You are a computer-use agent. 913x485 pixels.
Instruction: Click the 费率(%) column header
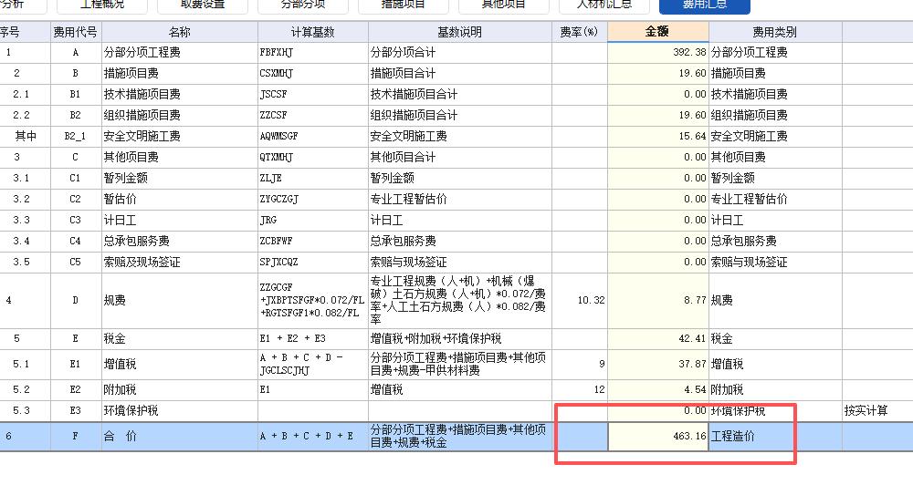tap(580, 32)
